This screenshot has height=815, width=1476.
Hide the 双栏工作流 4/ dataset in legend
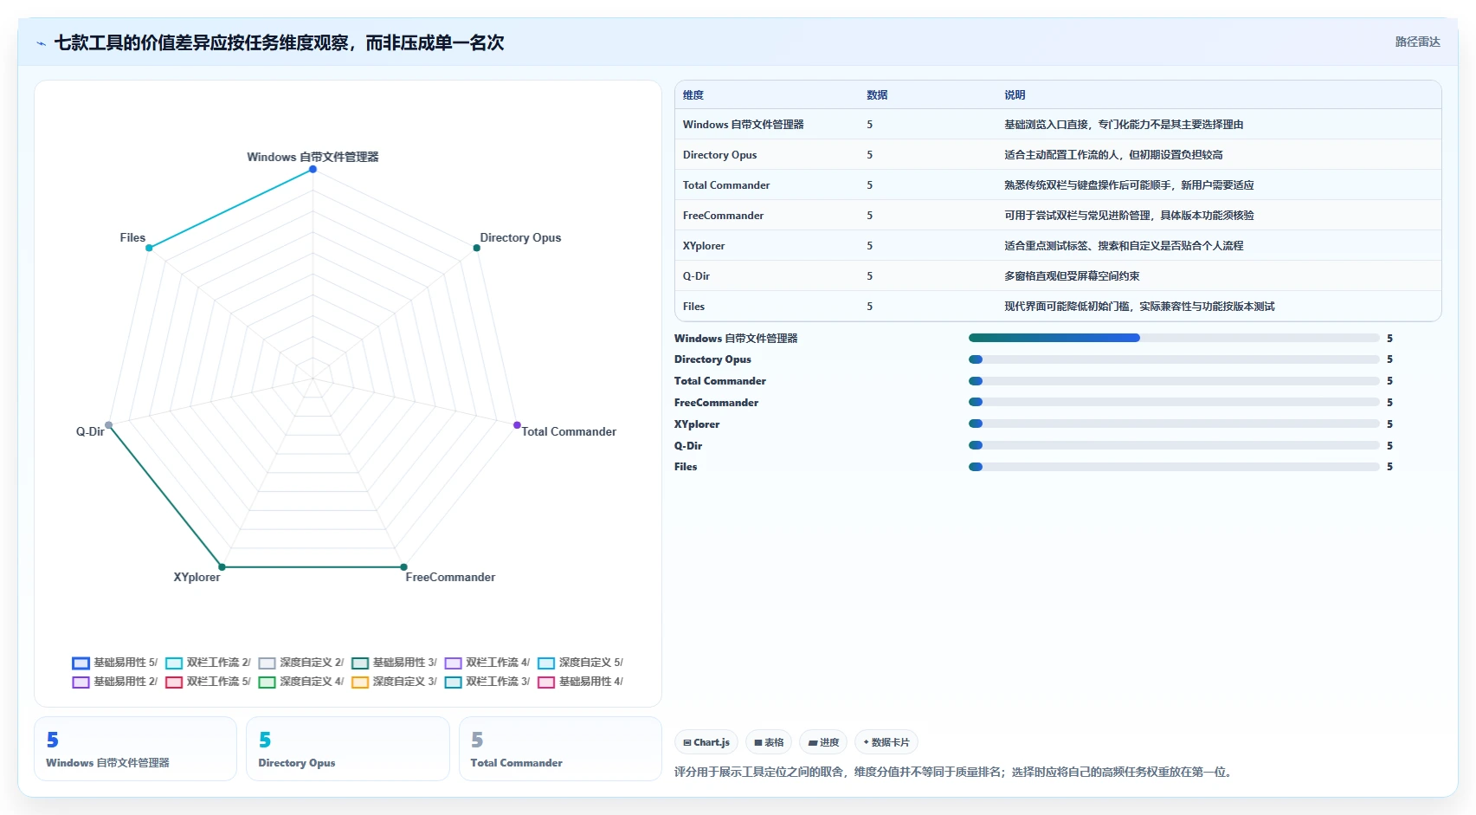(x=487, y=663)
